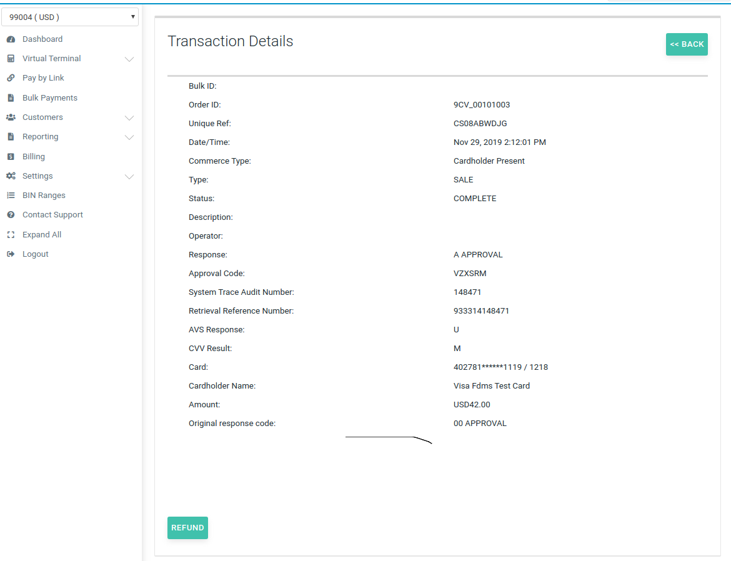Click the Customers people icon
This screenshot has height=561, width=731.
[x=11, y=117]
